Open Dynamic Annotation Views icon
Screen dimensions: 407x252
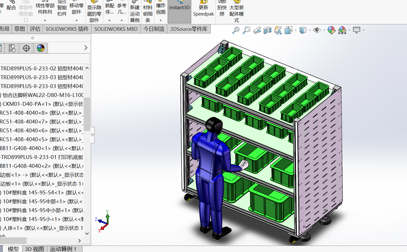pyautogui.click(x=278, y=30)
